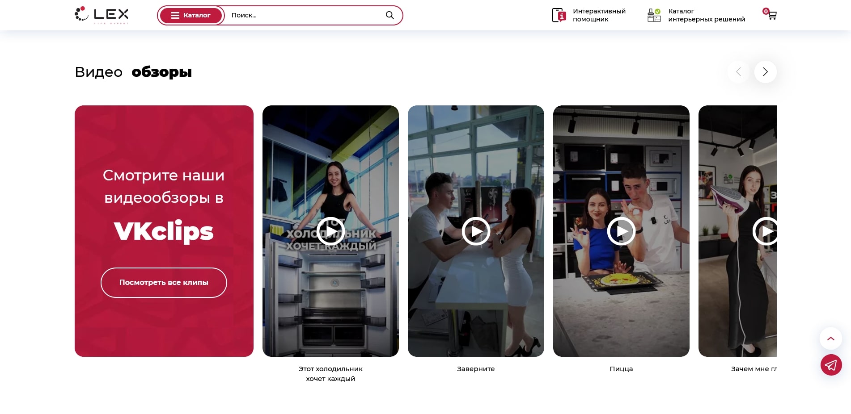The image size is (851, 414).
Task: Open the Этот холодильник хочет каждый title
Action: click(330, 374)
